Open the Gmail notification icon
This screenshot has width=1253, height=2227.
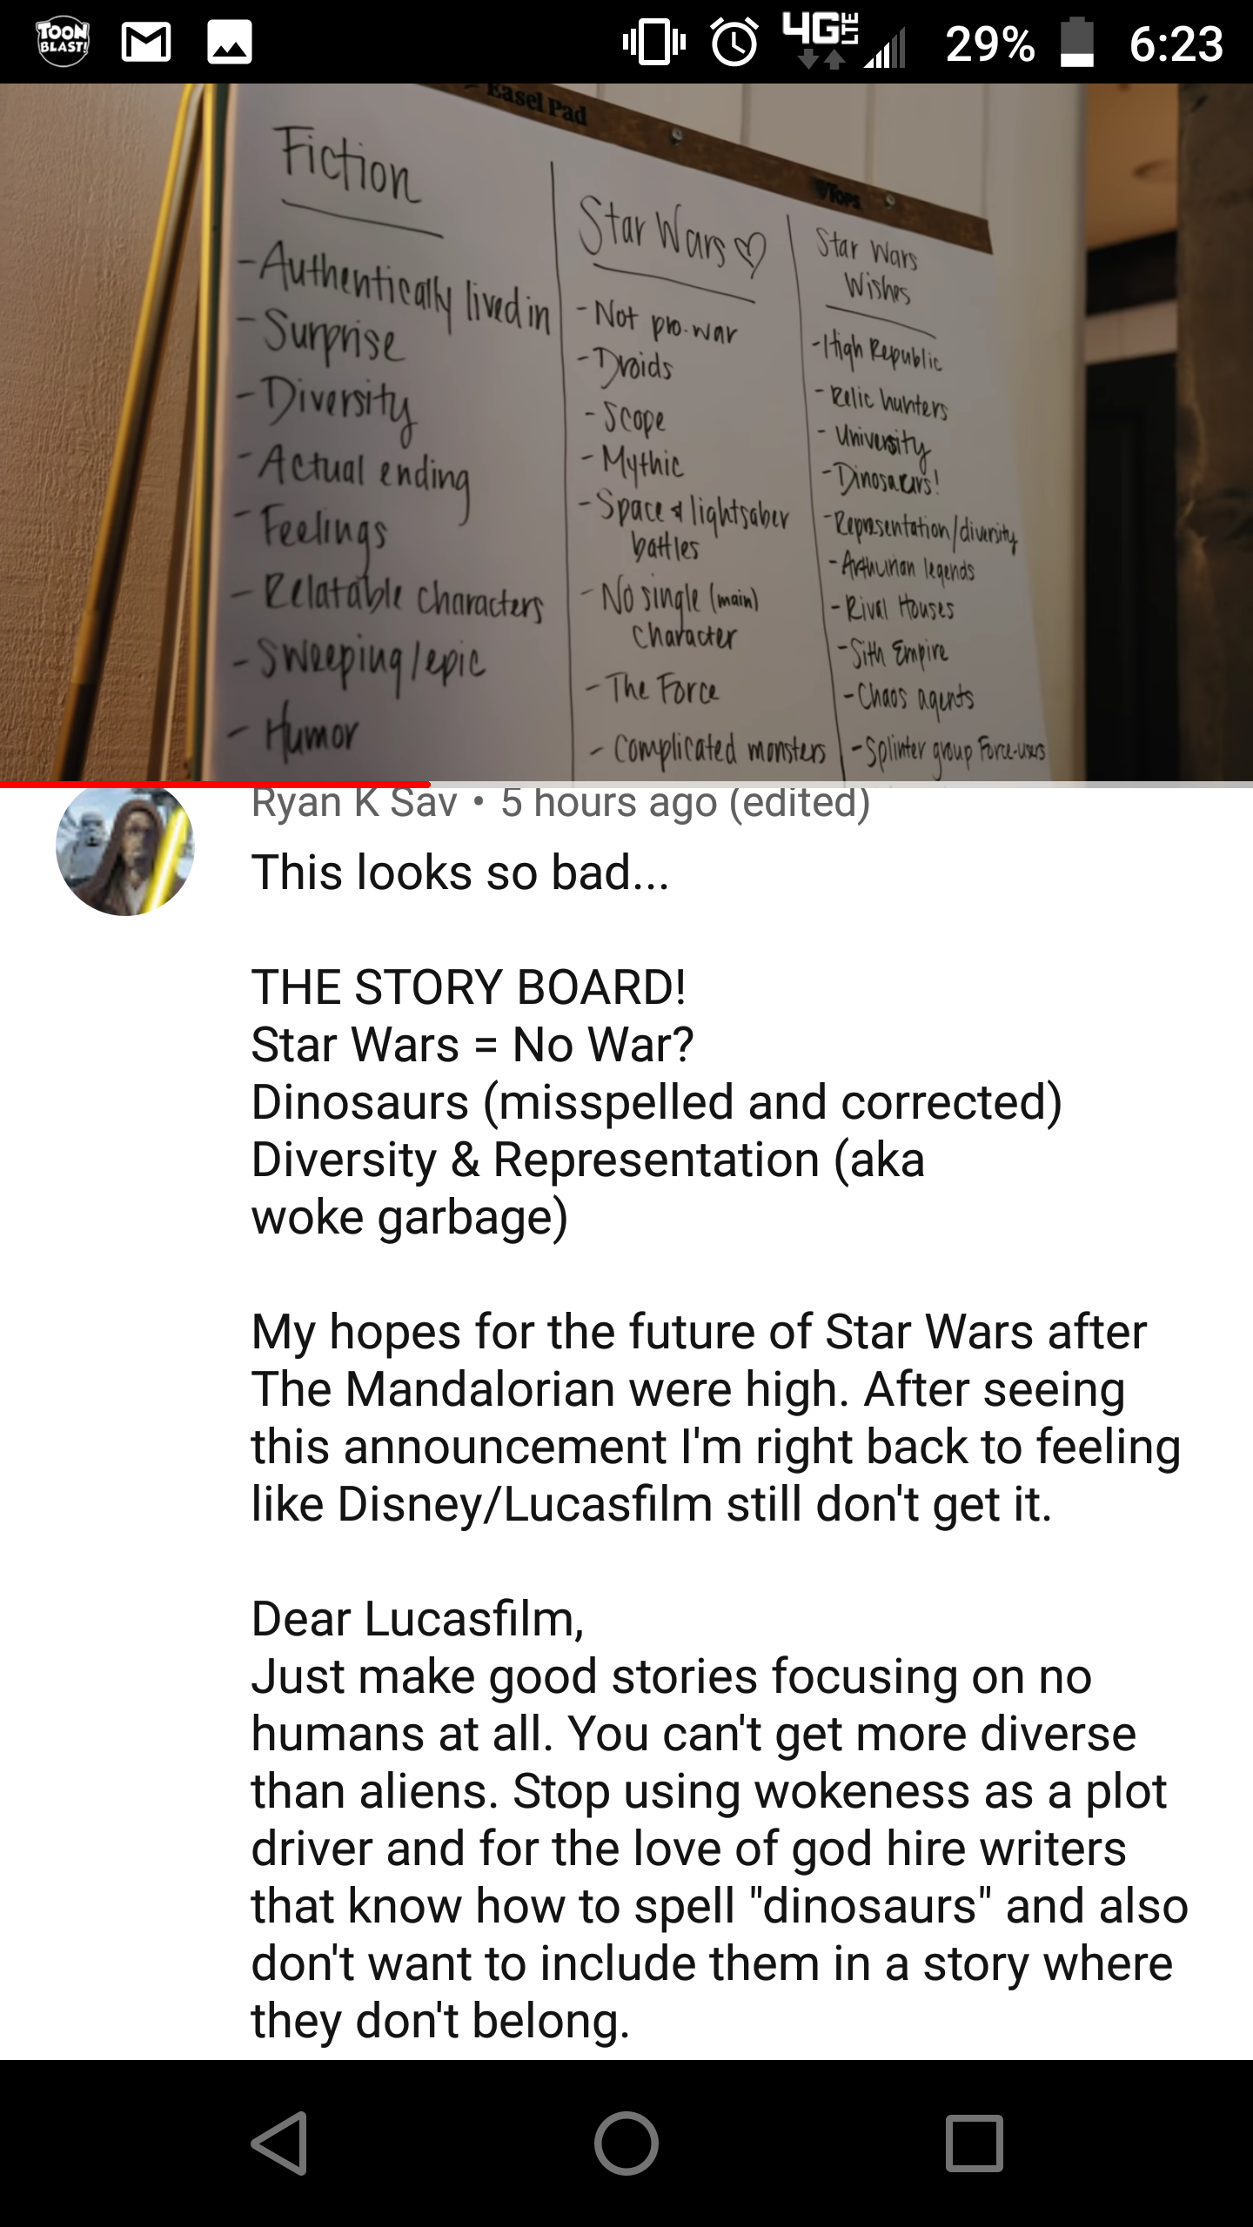coord(145,43)
